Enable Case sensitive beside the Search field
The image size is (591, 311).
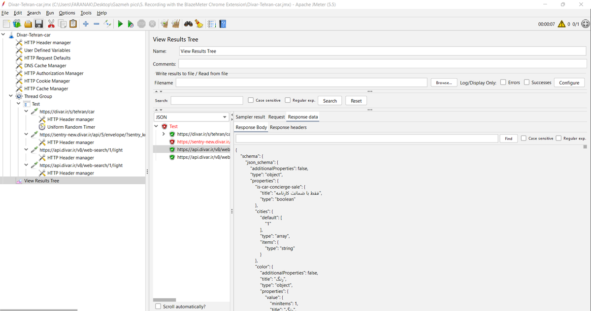pos(251,100)
